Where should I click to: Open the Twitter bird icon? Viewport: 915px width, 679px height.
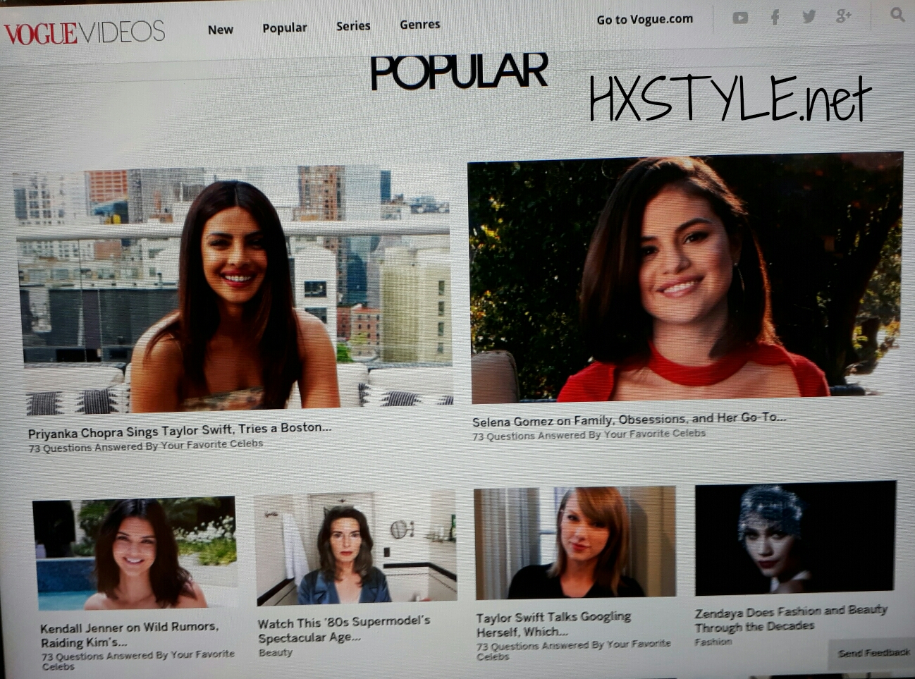(809, 17)
